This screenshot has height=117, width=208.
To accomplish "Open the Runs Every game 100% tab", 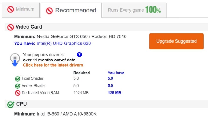I will tap(134, 10).
